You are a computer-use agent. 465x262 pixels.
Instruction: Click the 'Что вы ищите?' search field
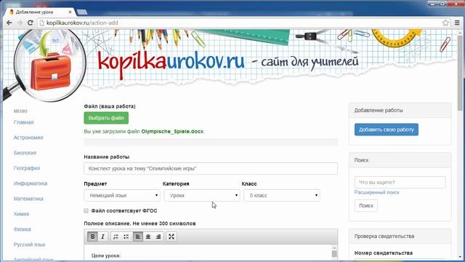click(x=400, y=183)
